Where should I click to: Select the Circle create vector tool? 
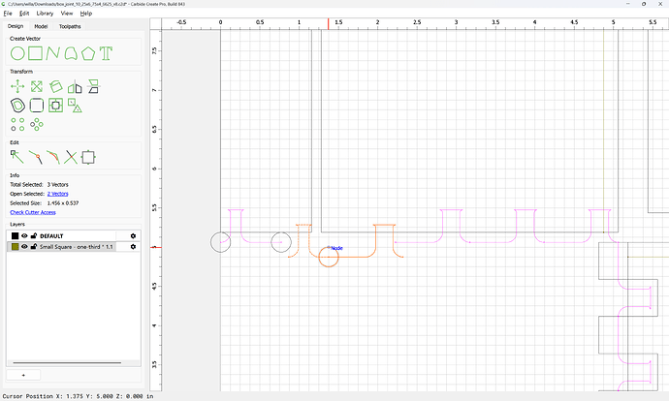coord(17,53)
